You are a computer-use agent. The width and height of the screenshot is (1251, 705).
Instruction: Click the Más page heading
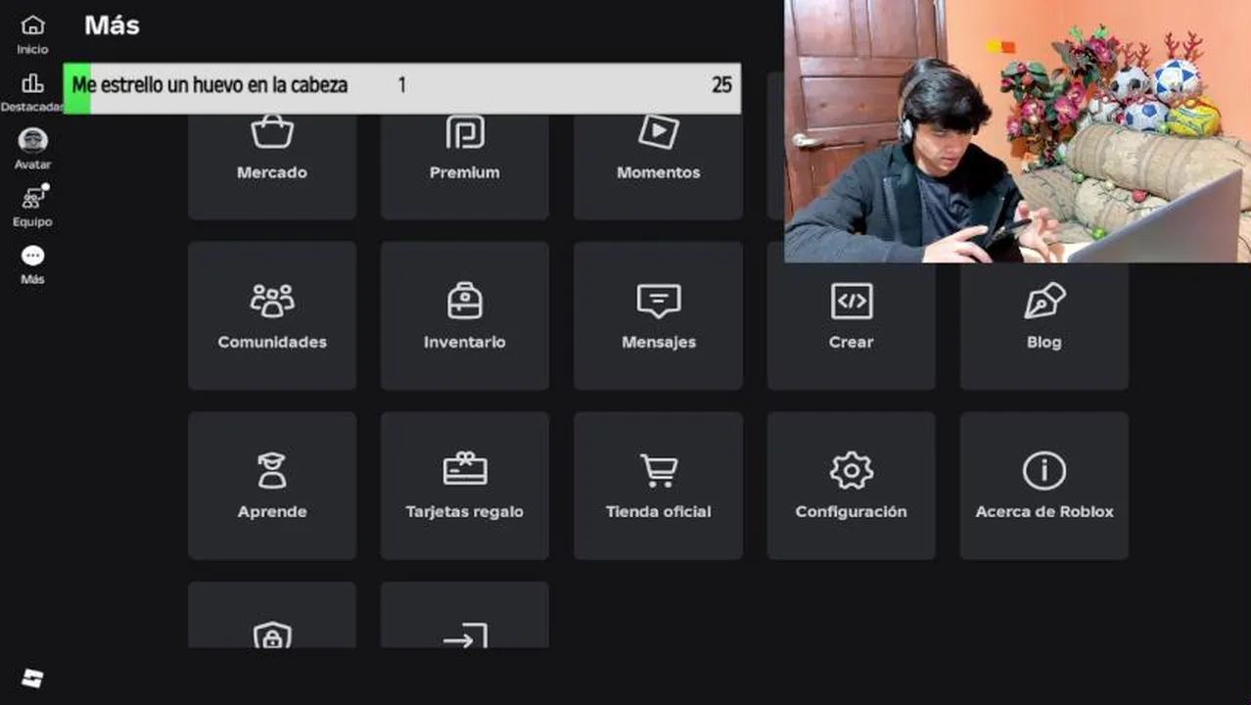(x=112, y=25)
